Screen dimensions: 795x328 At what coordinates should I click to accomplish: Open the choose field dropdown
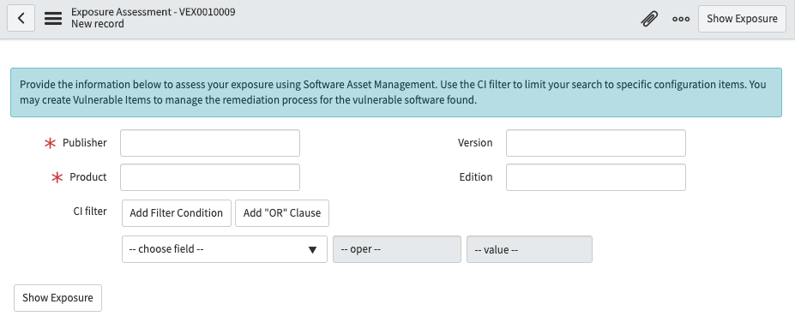click(x=225, y=249)
